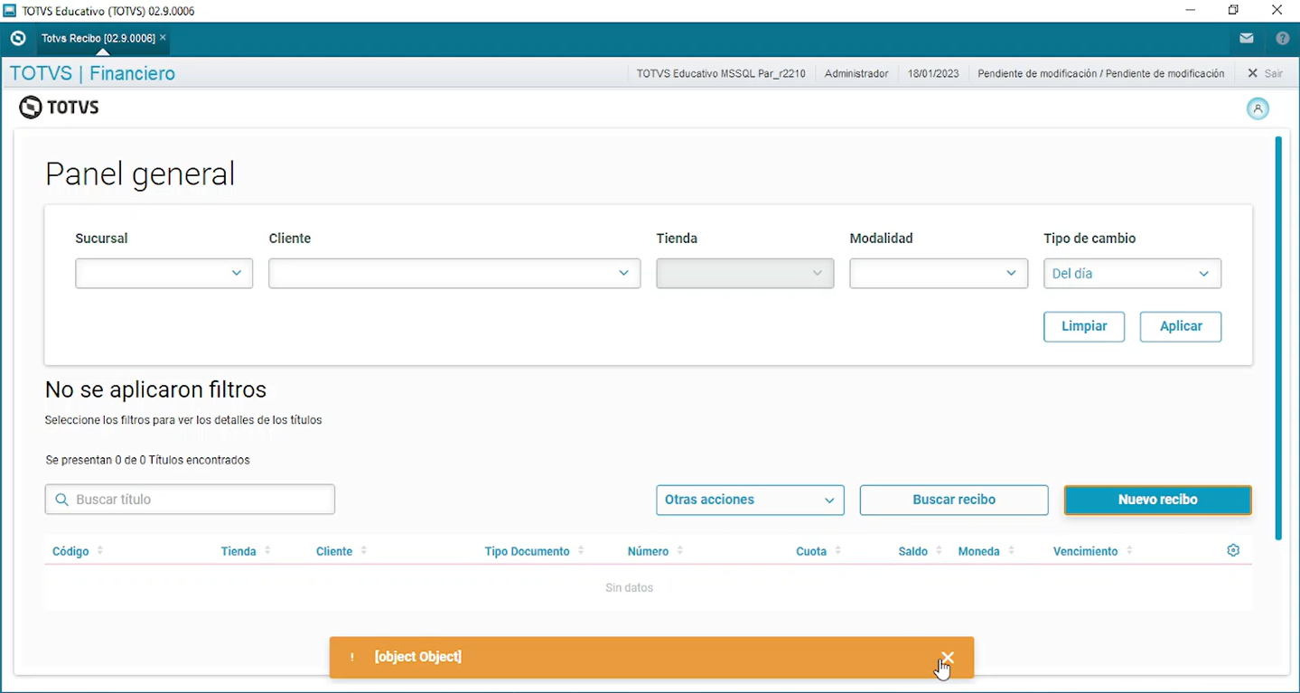Click the sort arrows next to Tipo Documento

tap(581, 551)
